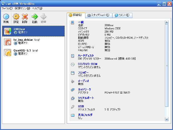173x130 pixels.
Task: Click the ハードディスク disk icon
Action: [x=73, y=56]
